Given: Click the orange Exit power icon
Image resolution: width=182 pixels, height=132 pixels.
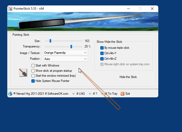Looking at the screenshot, I should (122, 94).
